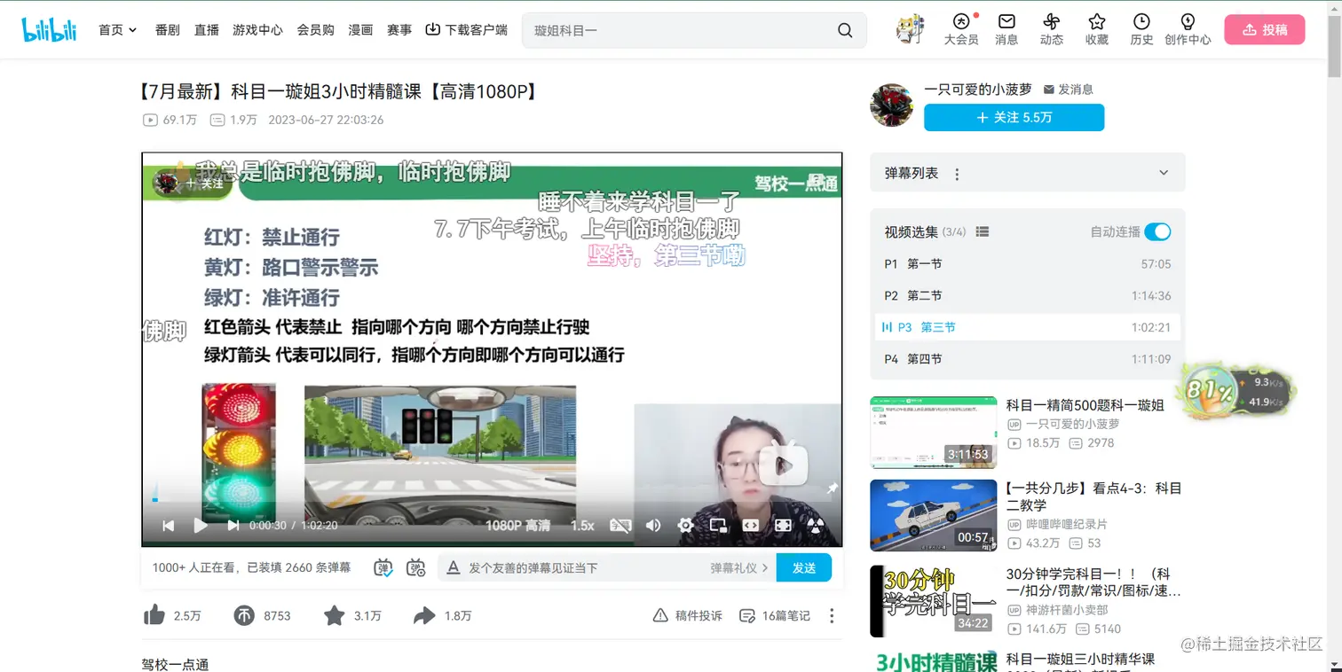
Task: Click 发消息 to message uploader
Action: [1069, 90]
